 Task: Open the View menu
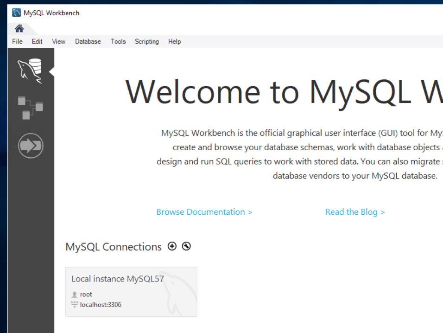click(x=58, y=42)
